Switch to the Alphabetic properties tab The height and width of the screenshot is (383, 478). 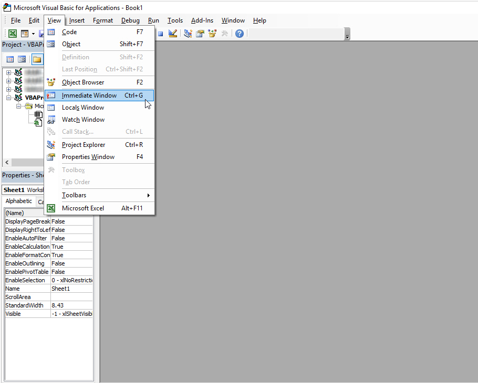(x=18, y=201)
